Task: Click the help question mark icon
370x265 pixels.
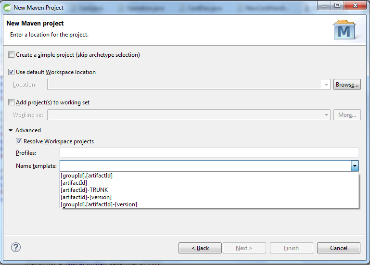Action: [x=16, y=247]
